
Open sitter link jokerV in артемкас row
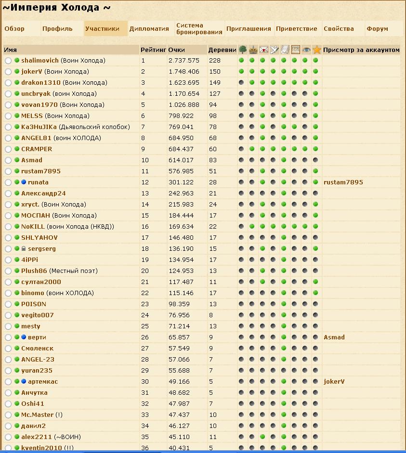coord(334,381)
